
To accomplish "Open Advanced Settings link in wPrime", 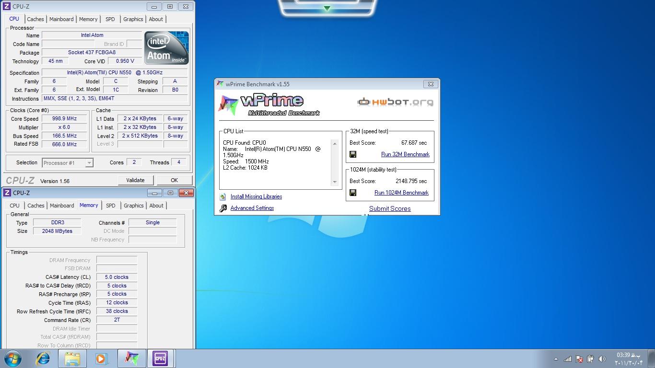I will click(x=252, y=208).
